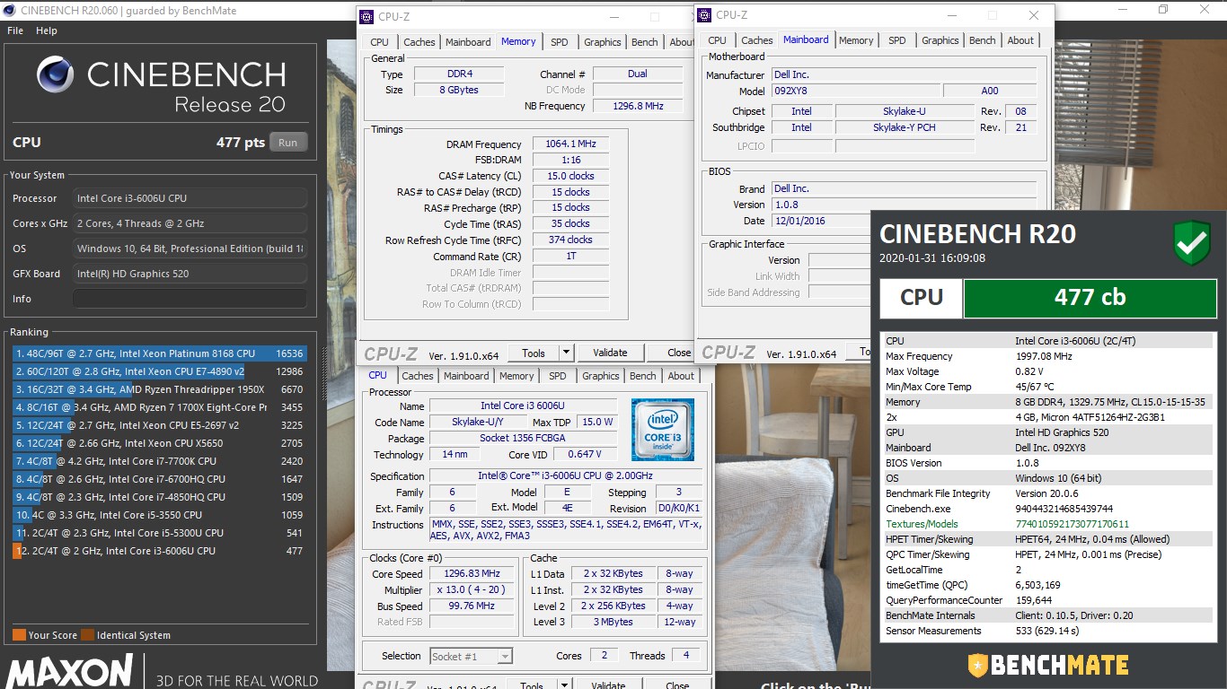
Task: Click the green BenchMate shield checkmark icon
Action: point(1192,243)
